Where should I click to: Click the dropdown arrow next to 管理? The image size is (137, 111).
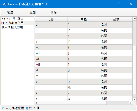pyautogui.click(x=19, y=12)
